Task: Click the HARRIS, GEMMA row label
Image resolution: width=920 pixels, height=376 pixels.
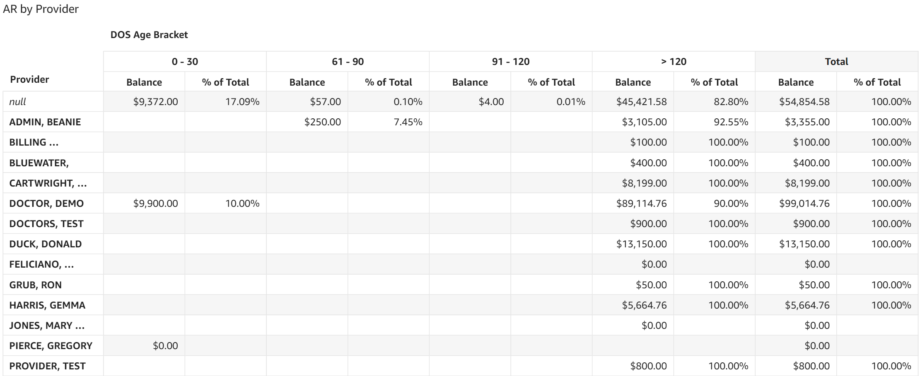Action: coord(47,305)
